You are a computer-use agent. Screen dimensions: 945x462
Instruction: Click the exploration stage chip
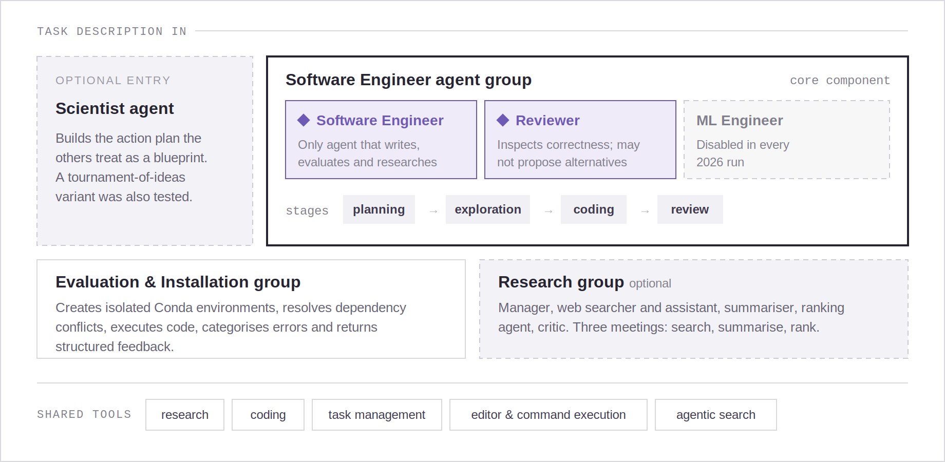click(x=488, y=209)
